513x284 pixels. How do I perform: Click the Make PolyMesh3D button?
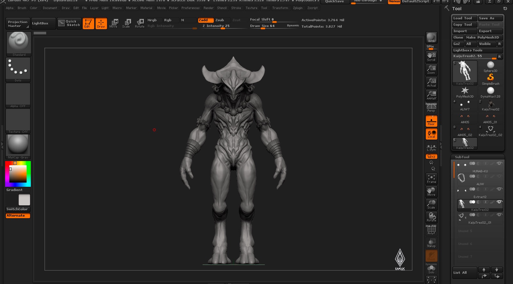484,38
